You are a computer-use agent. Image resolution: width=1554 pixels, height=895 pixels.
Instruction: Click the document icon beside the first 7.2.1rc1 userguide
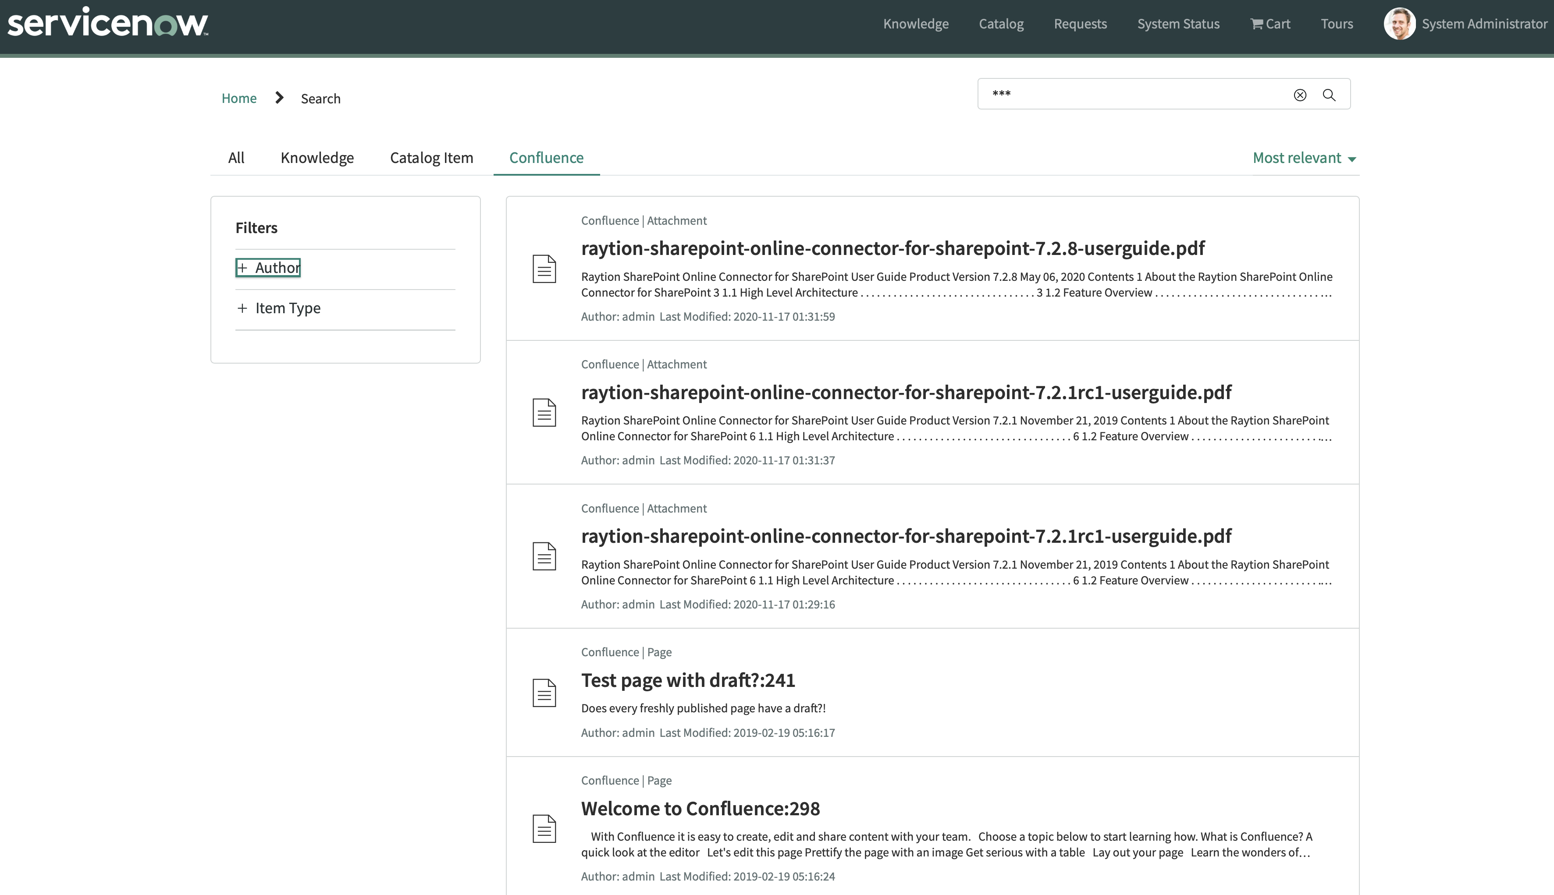pos(544,413)
